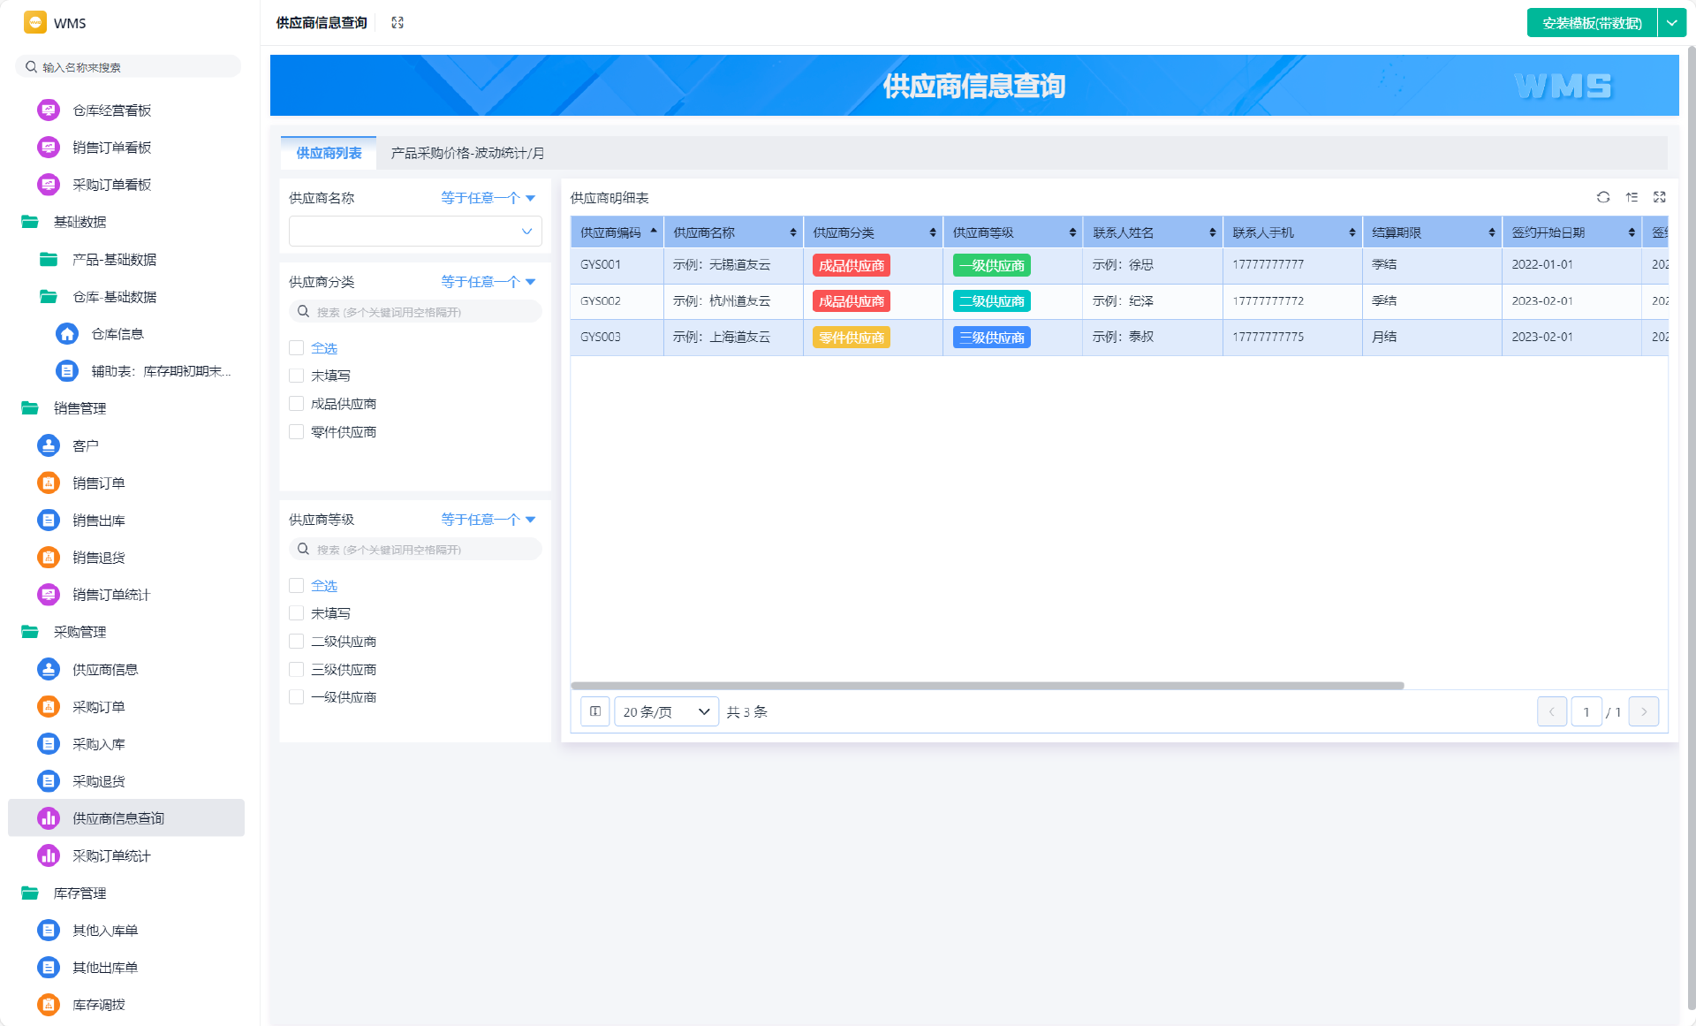
Task: Click the sort settings icon above table
Action: click(1631, 197)
